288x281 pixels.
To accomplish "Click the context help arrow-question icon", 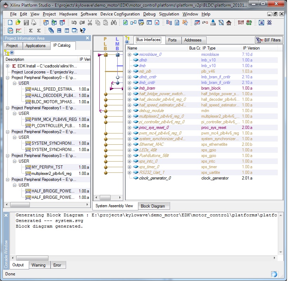I will pyautogui.click(x=83, y=31).
